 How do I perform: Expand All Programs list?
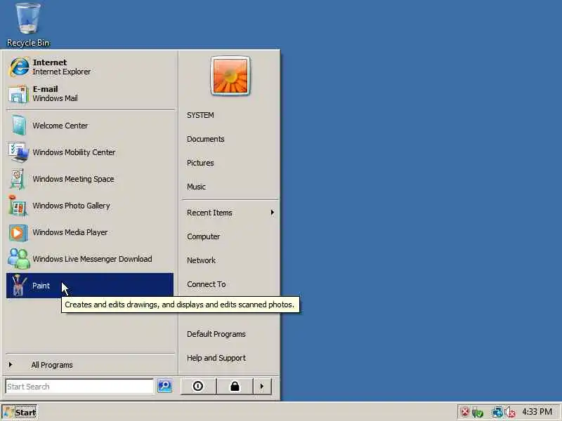[90, 365]
